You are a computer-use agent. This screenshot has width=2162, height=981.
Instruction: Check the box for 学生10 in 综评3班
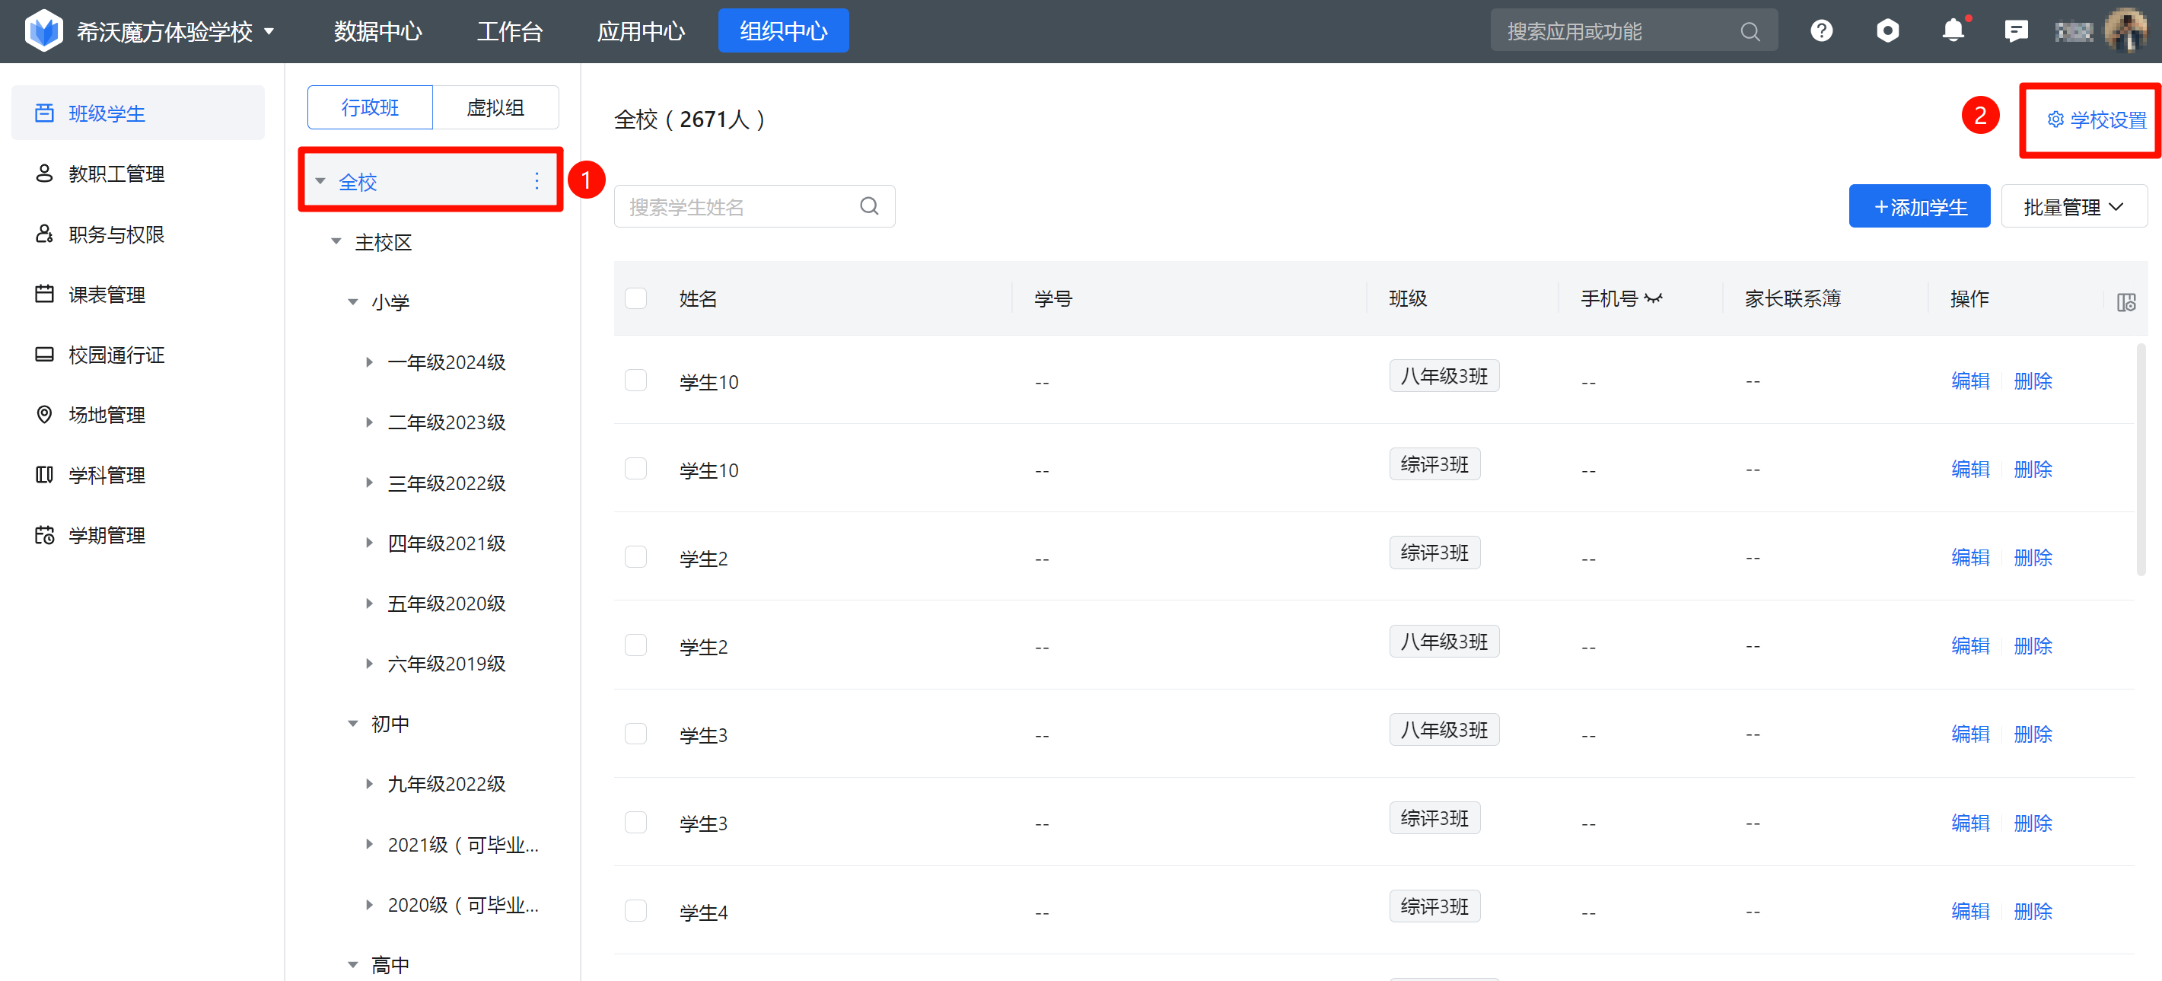pos(636,468)
